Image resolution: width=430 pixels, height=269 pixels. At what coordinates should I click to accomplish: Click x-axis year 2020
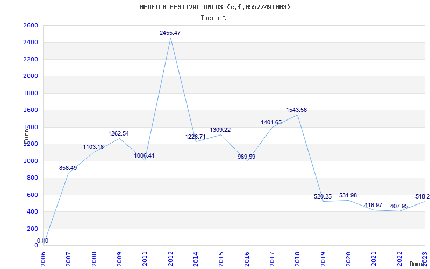tap(348, 259)
